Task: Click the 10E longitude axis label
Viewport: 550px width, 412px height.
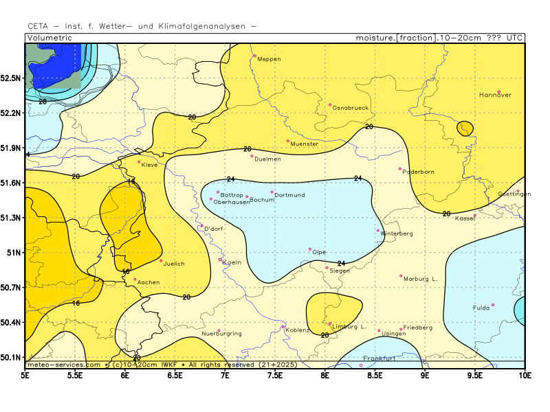Action: tap(525, 376)
